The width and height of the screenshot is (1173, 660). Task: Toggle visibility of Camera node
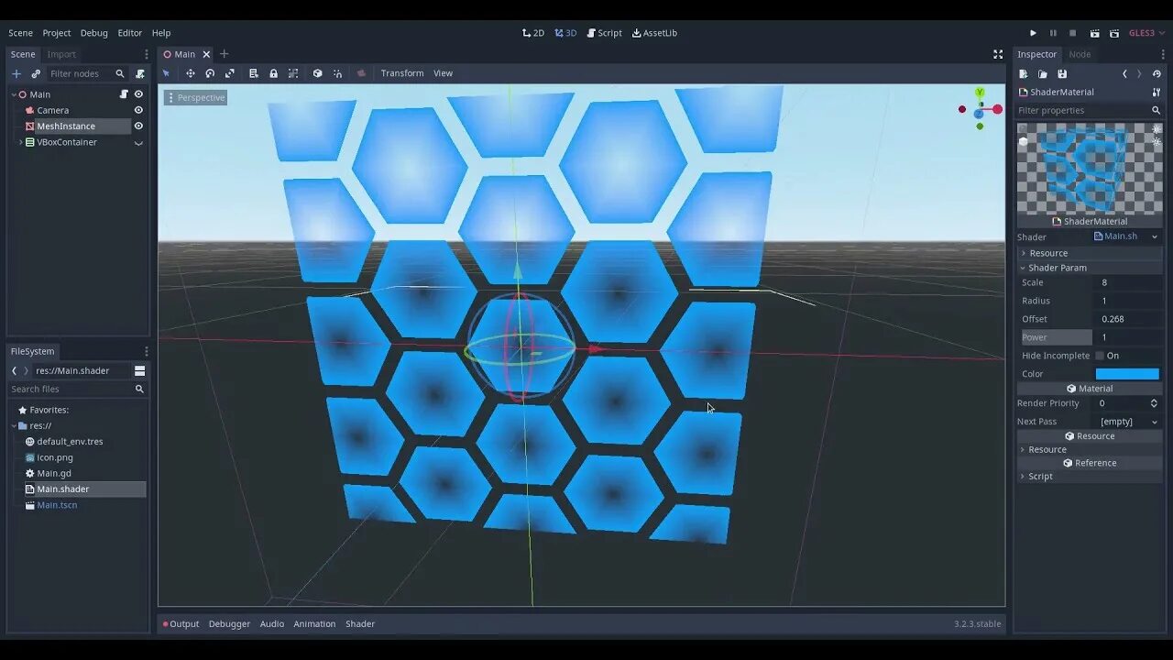[139, 110]
